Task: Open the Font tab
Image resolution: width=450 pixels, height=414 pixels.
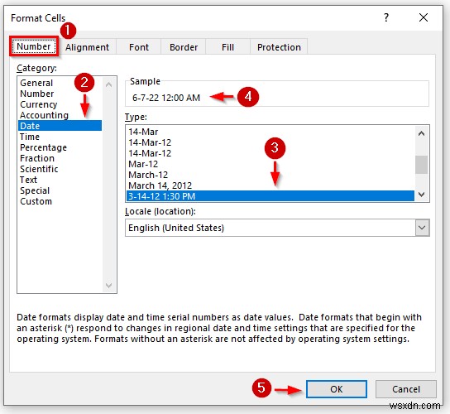Action: click(139, 47)
